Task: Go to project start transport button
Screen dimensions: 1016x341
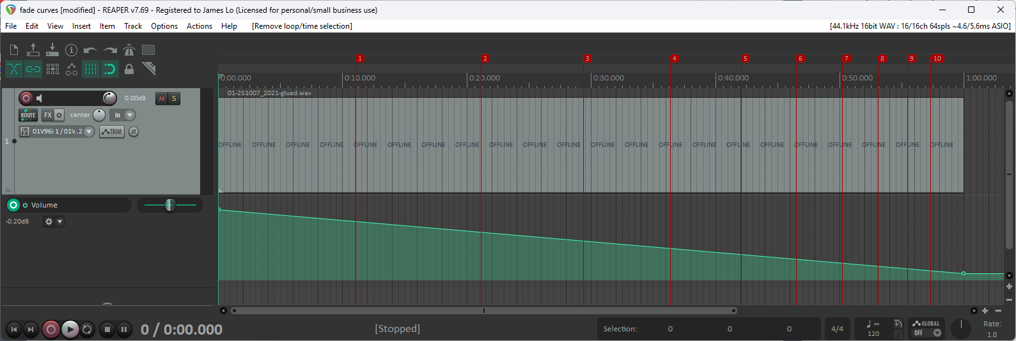Action: [14, 330]
